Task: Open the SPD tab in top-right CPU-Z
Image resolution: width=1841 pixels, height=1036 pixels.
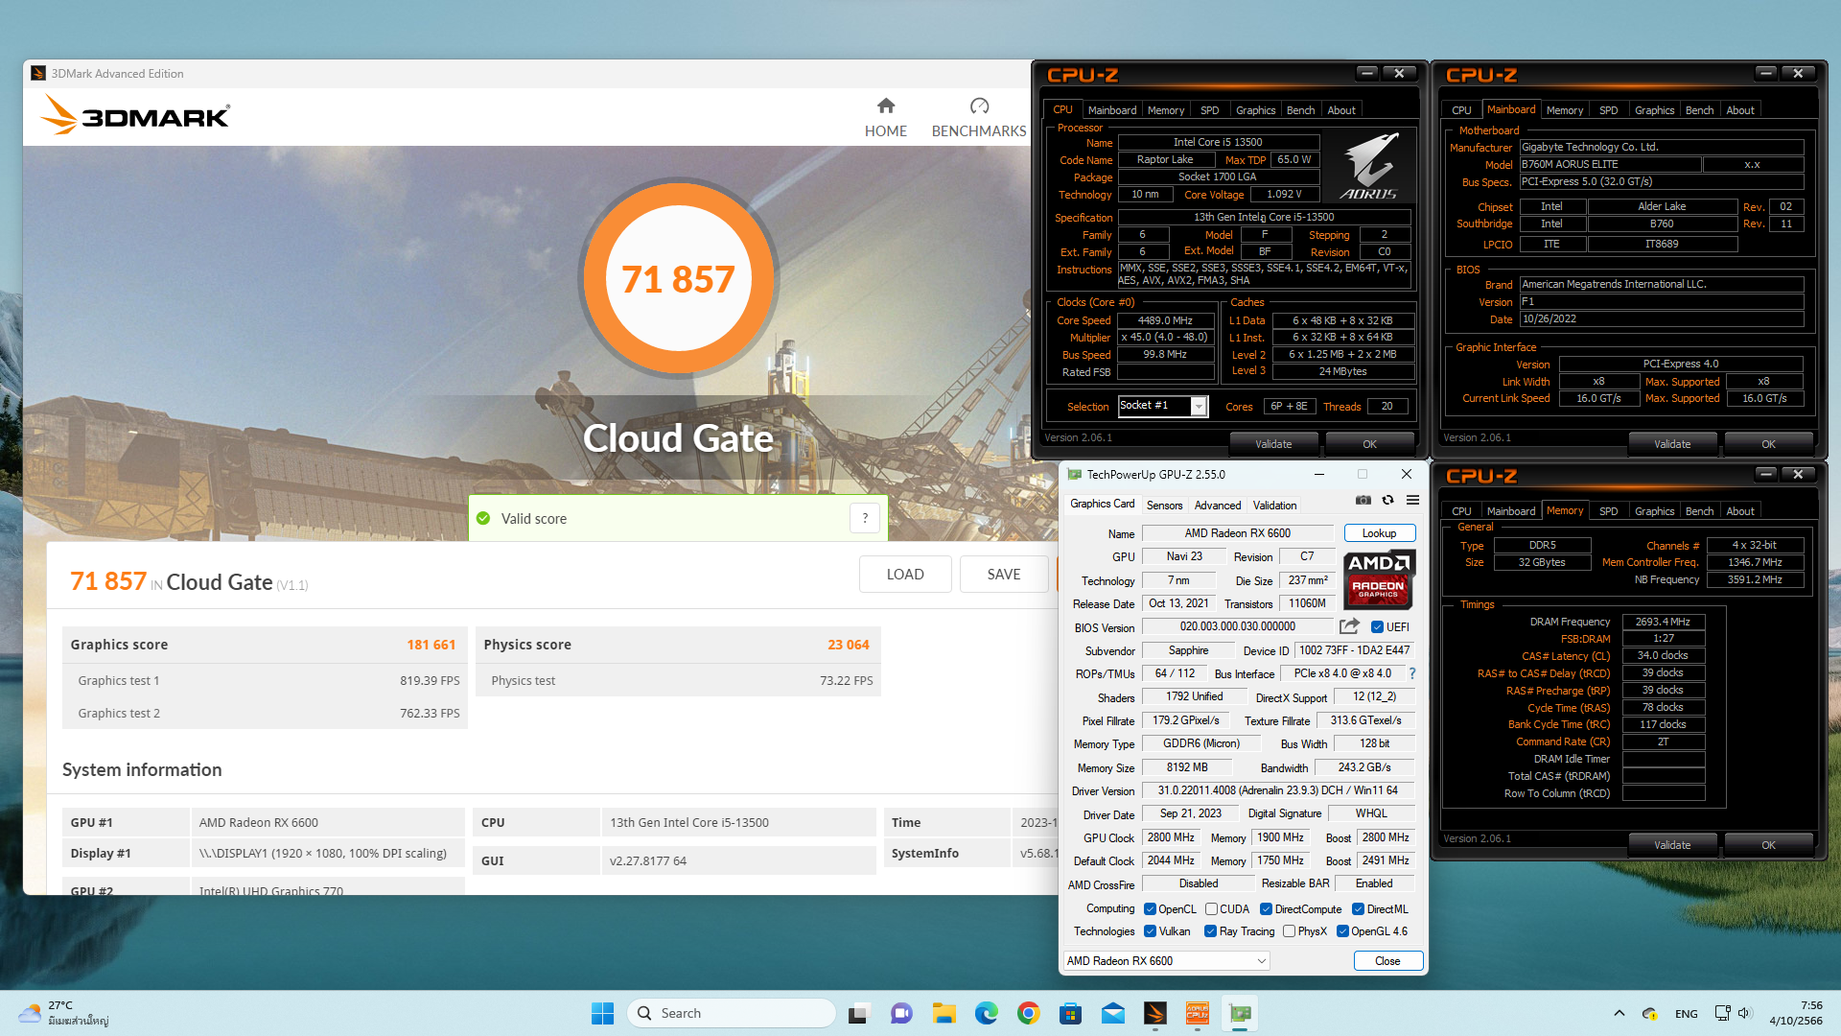Action: click(x=1608, y=110)
